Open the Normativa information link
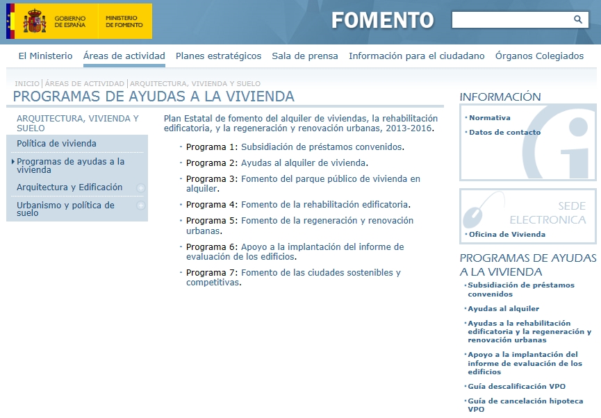Viewport: 601px width, 418px height. (x=489, y=118)
